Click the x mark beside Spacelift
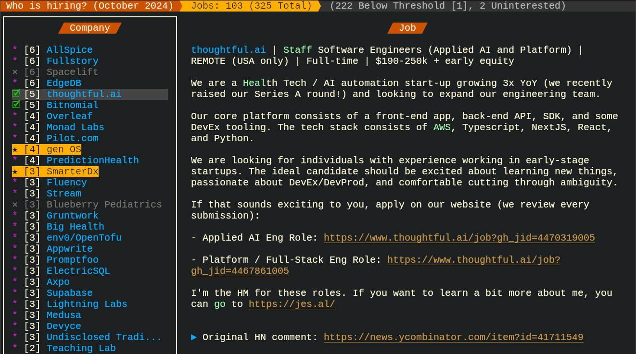This screenshot has height=354, width=636. click(x=15, y=72)
